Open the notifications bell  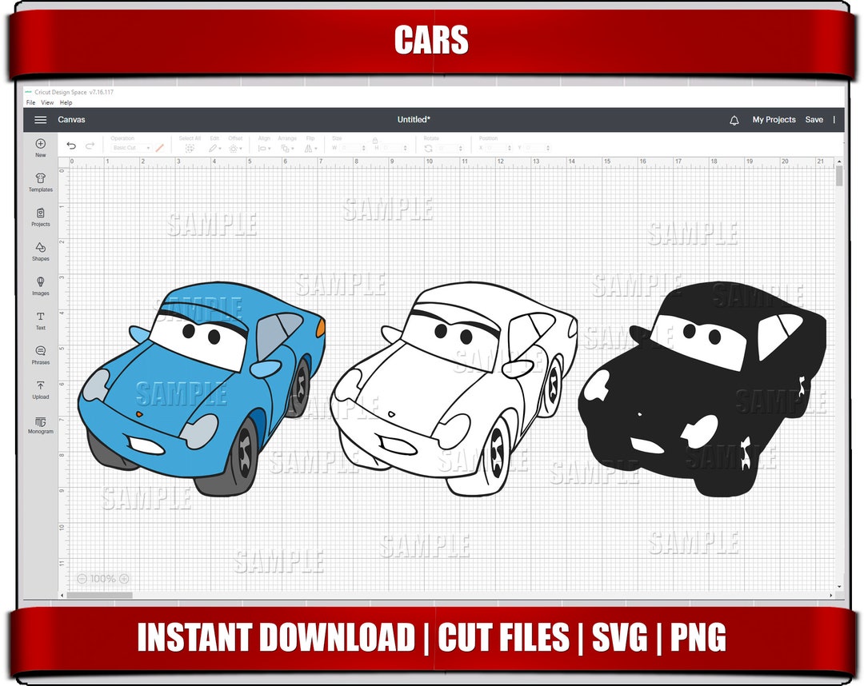click(733, 119)
